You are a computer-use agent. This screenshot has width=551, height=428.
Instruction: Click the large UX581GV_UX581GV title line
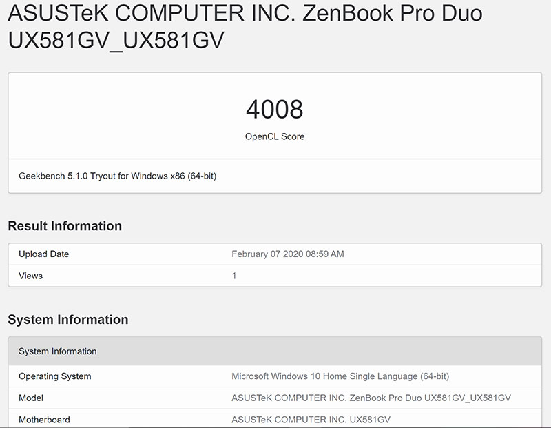(116, 41)
